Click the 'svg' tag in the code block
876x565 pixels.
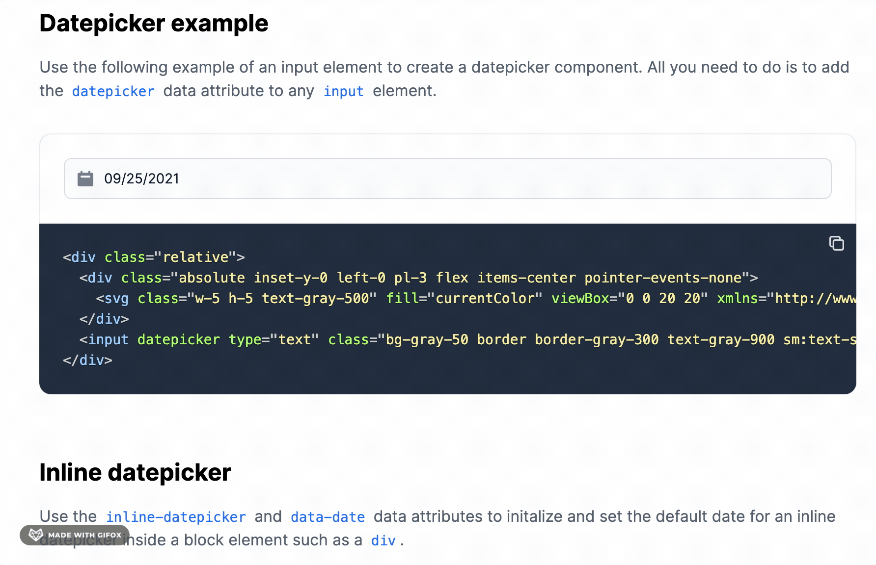116,298
